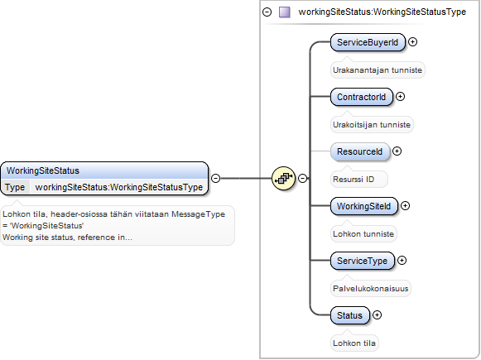The height and width of the screenshot is (360, 481).
Task: Click the 'Resurssi ID' annotation
Action: 359,179
